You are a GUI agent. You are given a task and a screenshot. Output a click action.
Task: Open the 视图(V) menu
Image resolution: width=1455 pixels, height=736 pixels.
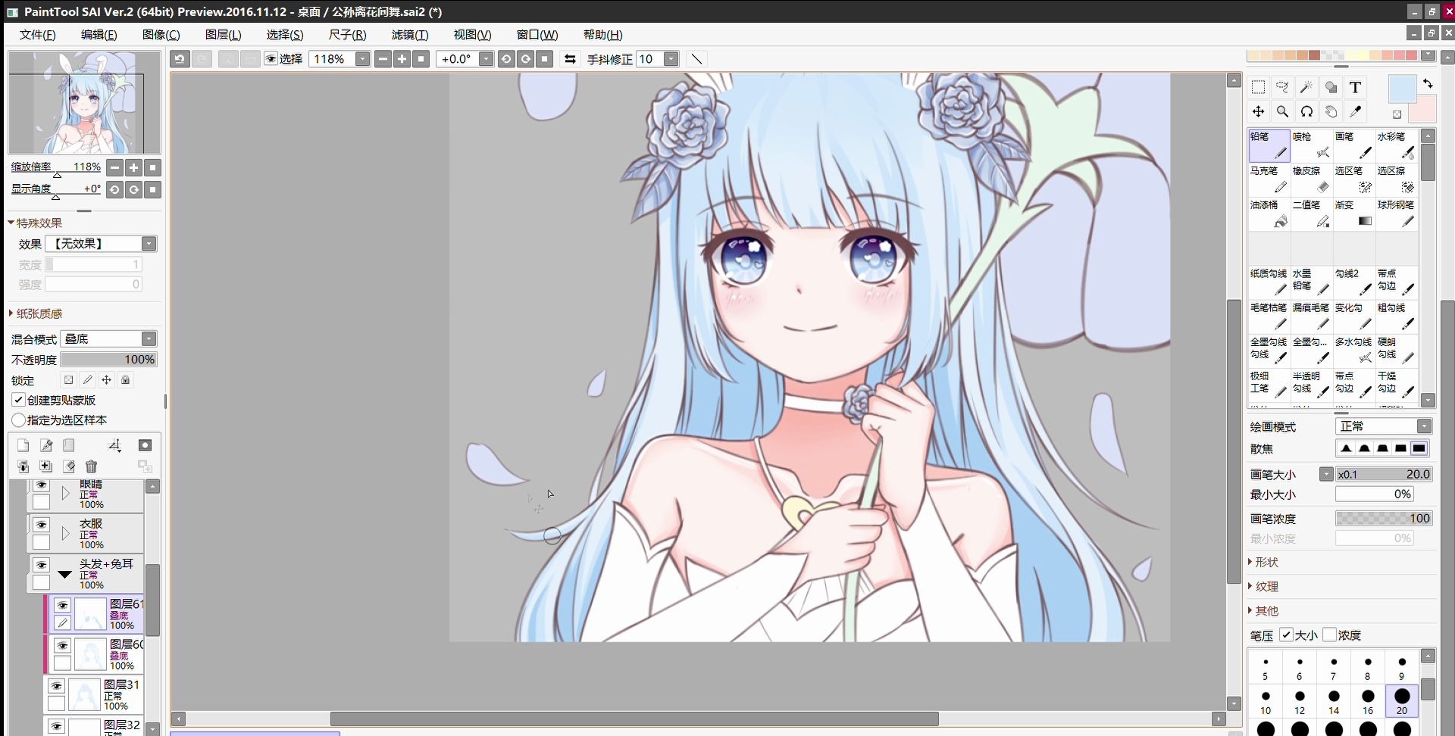pyautogui.click(x=472, y=35)
